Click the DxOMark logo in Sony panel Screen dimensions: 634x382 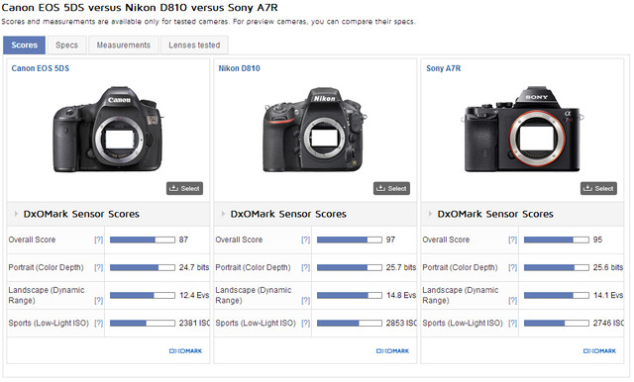(599, 351)
